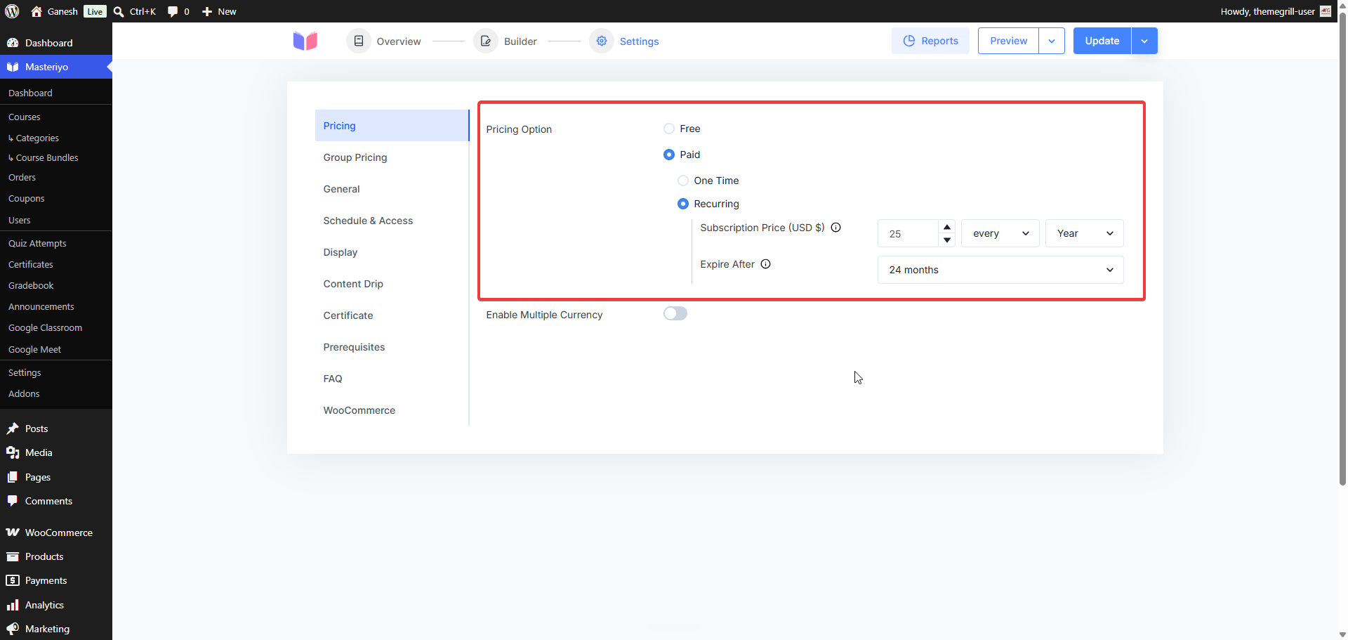Click the Live status badge

[x=95, y=11]
